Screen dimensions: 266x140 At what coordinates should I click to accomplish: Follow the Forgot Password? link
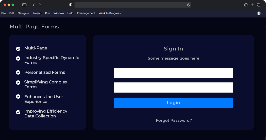(x=174, y=120)
